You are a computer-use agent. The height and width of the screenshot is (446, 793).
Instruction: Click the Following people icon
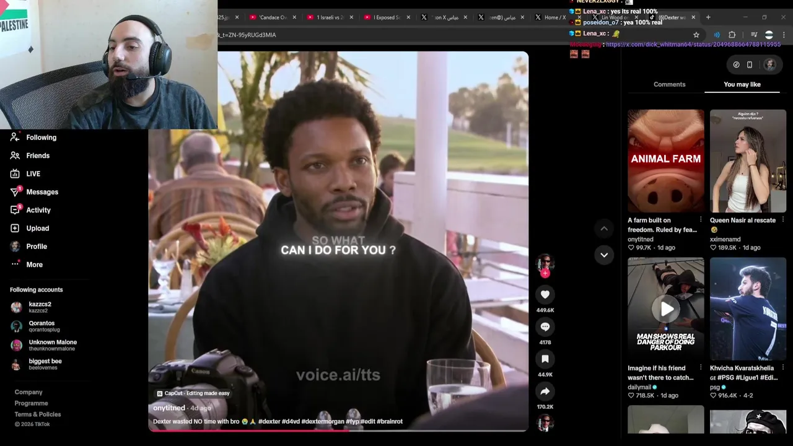click(x=15, y=138)
